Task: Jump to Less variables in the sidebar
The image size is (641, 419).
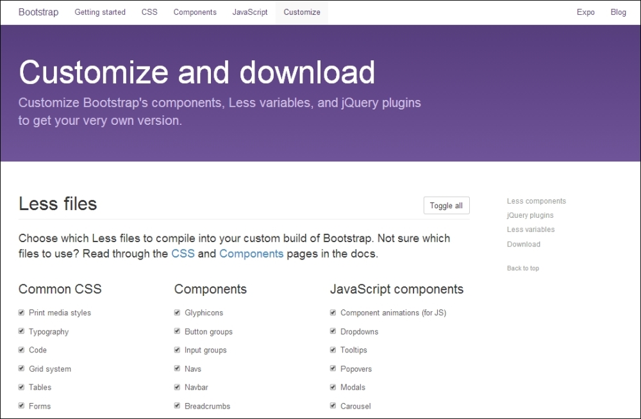Action: pyautogui.click(x=531, y=229)
